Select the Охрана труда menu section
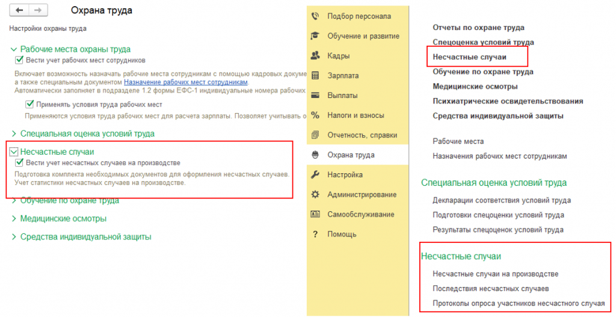616x317 pixels. coord(357,155)
